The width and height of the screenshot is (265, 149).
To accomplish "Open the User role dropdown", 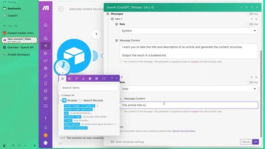I will click(189, 89).
